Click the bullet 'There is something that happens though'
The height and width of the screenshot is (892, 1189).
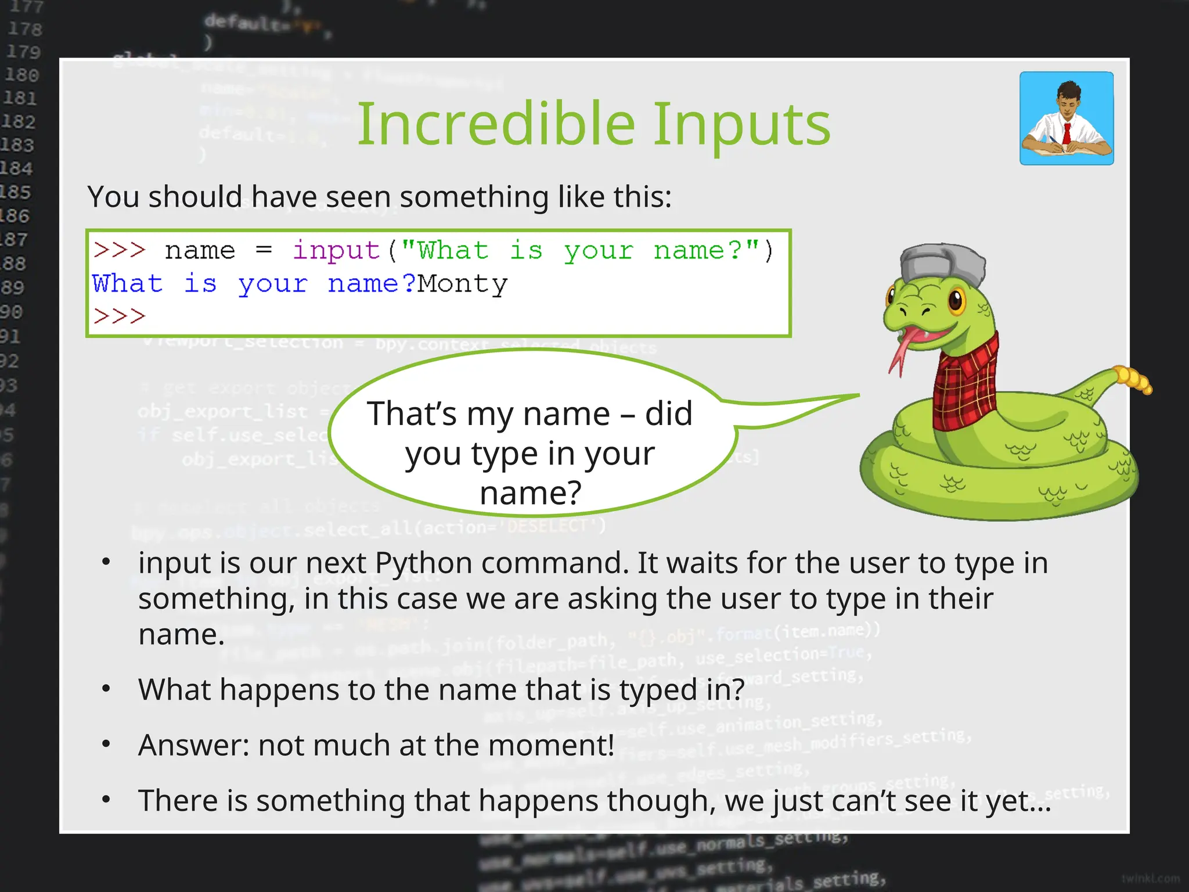(594, 801)
